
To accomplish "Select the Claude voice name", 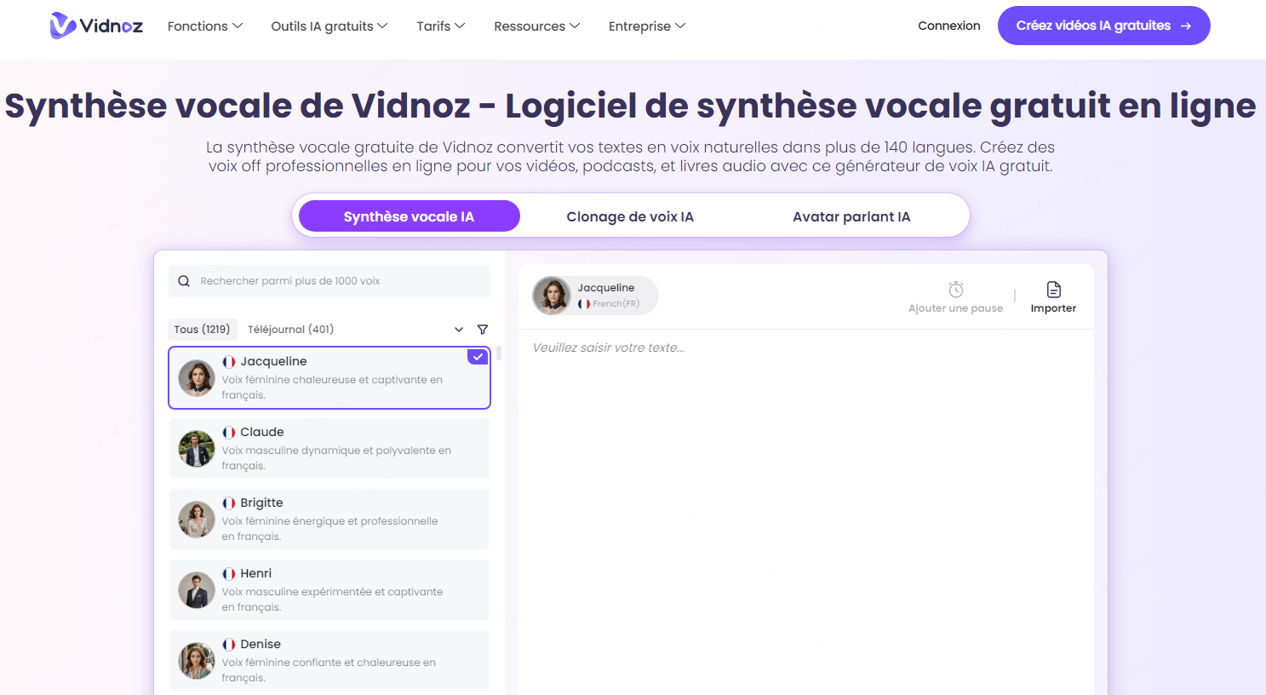I will pyautogui.click(x=261, y=433).
